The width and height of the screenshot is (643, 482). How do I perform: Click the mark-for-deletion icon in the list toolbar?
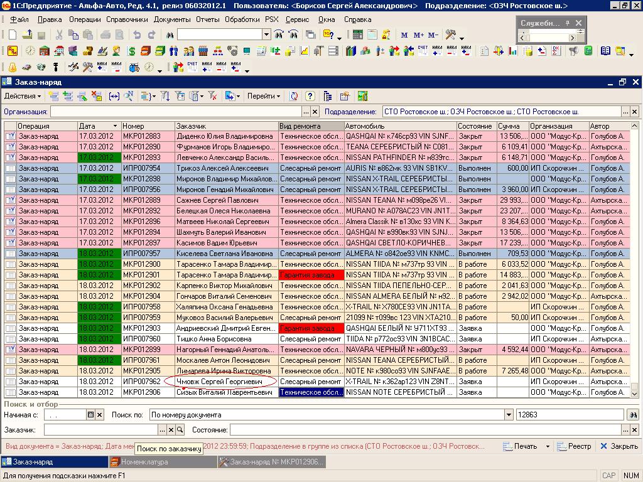[x=97, y=96]
